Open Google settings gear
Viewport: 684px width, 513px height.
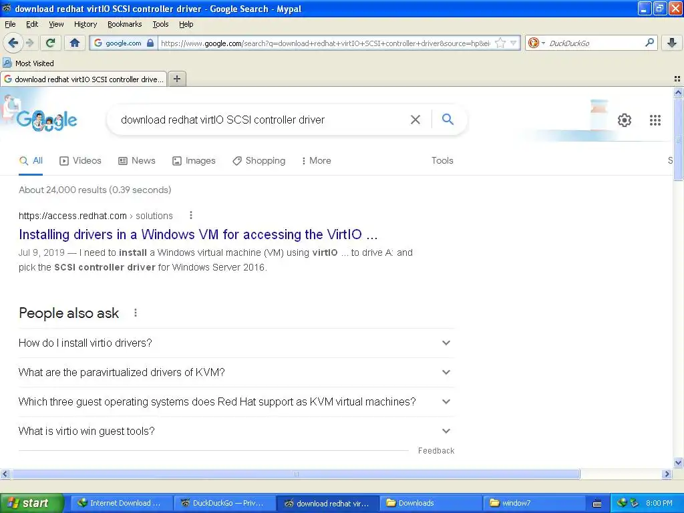pos(625,120)
